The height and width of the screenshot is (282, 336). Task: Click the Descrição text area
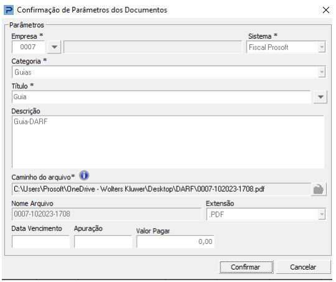(x=168, y=142)
